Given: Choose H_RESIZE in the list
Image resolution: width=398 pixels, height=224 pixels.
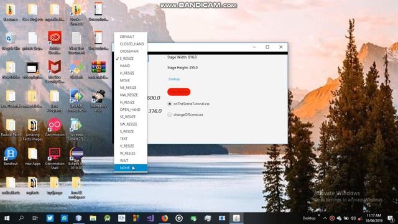Looking at the screenshot, I should (x=131, y=73).
